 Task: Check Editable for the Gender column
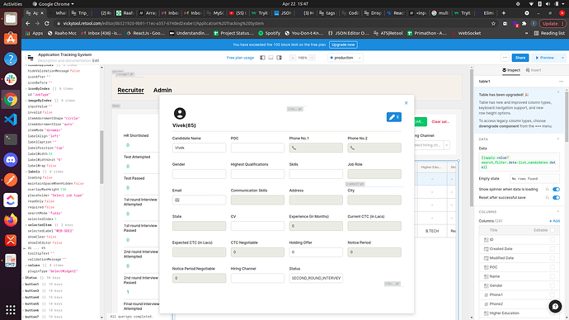pos(553,285)
